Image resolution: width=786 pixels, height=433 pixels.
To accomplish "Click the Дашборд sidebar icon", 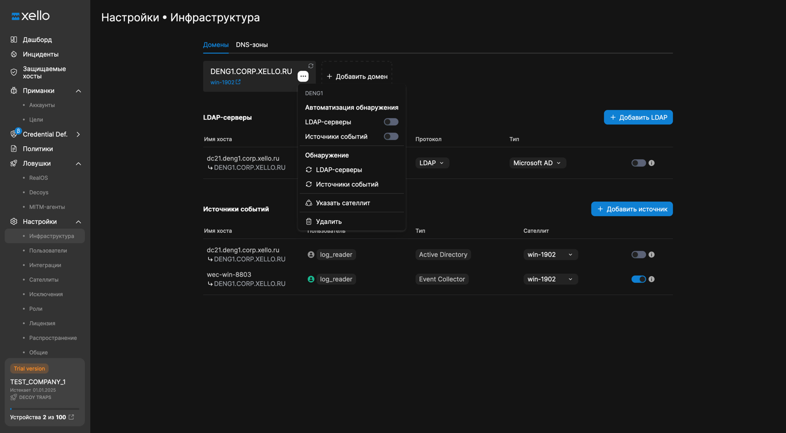I will (14, 40).
